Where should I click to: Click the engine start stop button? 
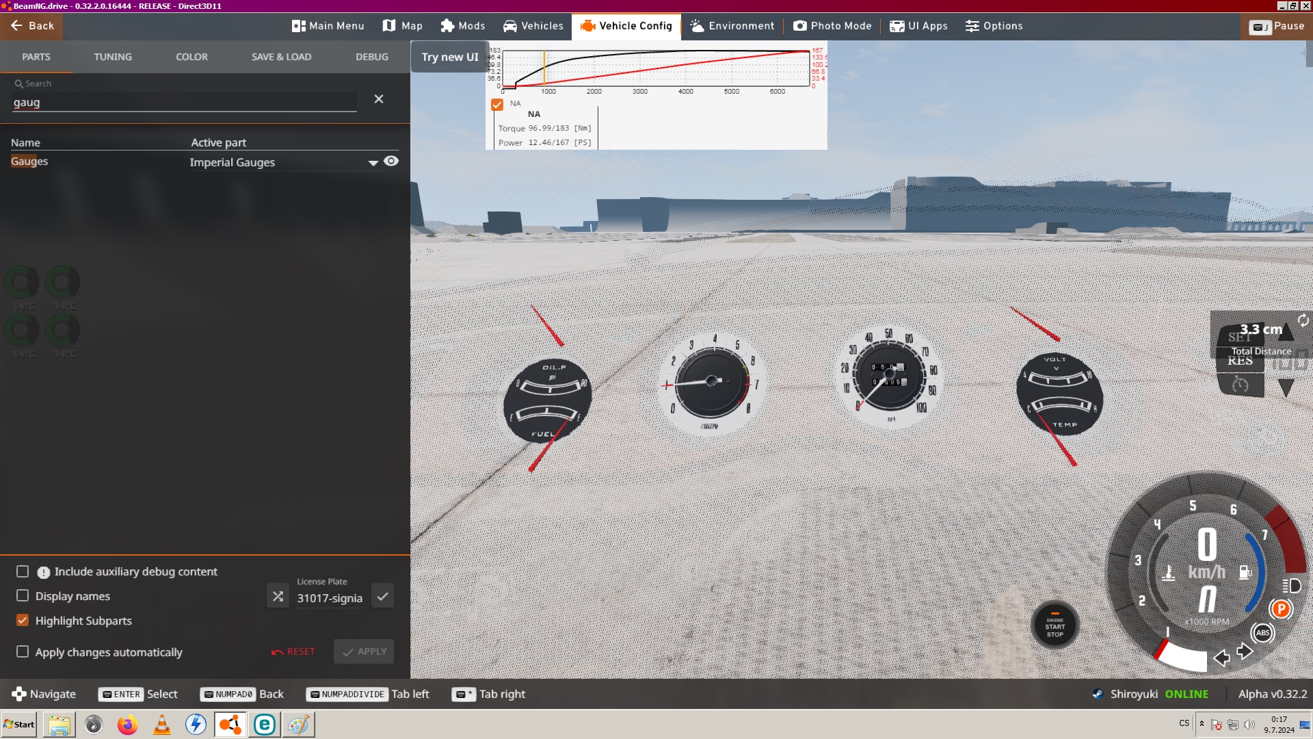click(x=1055, y=625)
